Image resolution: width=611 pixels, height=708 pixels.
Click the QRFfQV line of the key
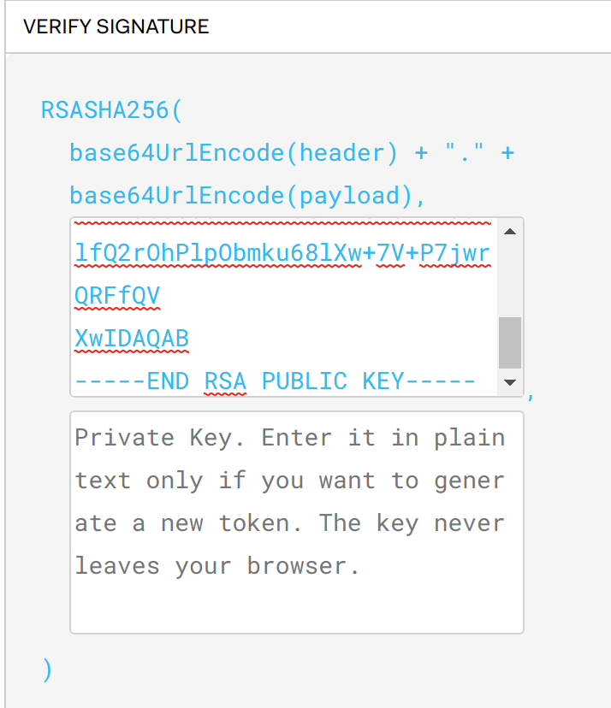pos(117,295)
